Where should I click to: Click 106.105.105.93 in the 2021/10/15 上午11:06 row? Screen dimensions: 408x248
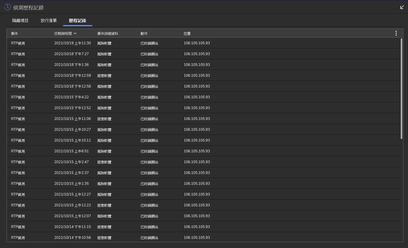[x=197, y=119]
